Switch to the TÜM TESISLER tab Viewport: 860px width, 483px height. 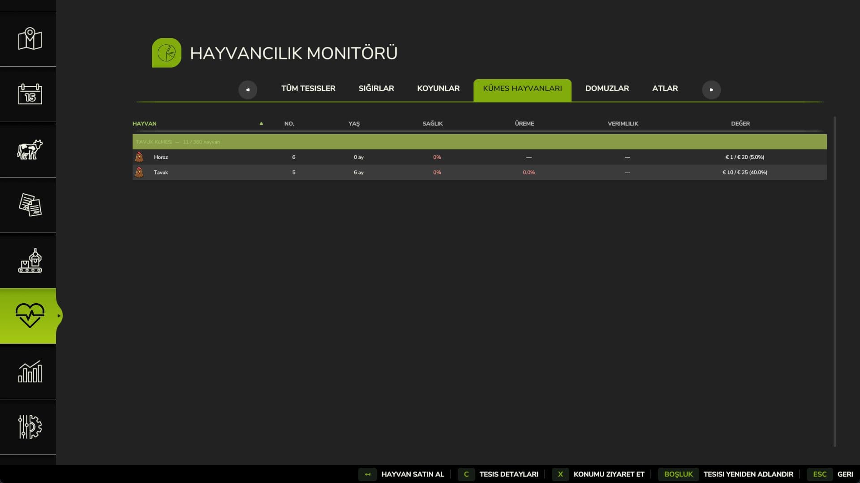pyautogui.click(x=308, y=89)
